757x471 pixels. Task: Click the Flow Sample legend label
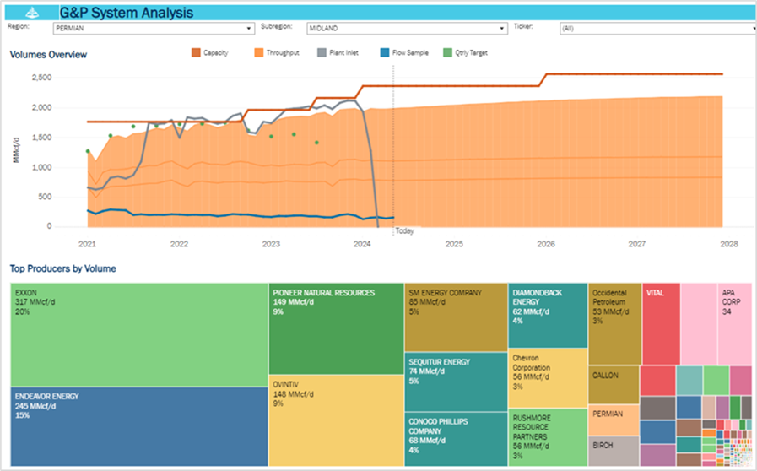pos(410,52)
